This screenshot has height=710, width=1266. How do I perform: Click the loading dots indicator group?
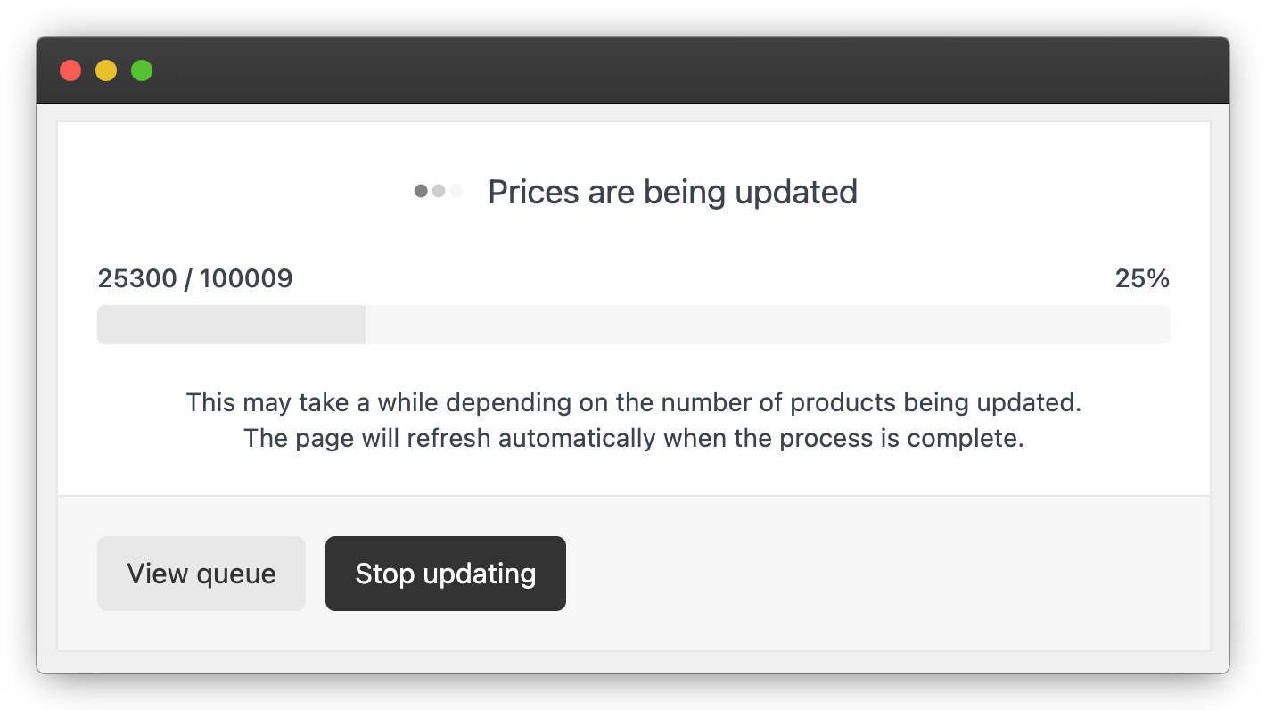(x=438, y=191)
